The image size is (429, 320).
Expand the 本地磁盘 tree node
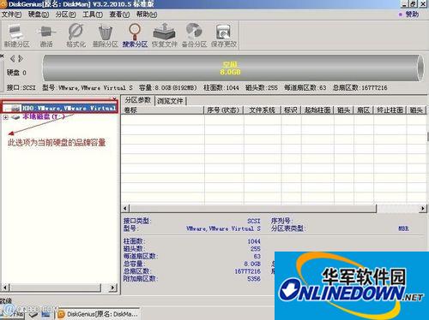(5, 117)
